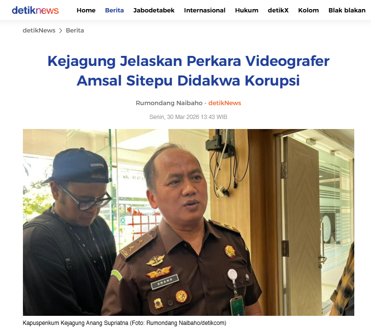
Task: Click the Berita breadcrumb link
Action: pos(75,31)
